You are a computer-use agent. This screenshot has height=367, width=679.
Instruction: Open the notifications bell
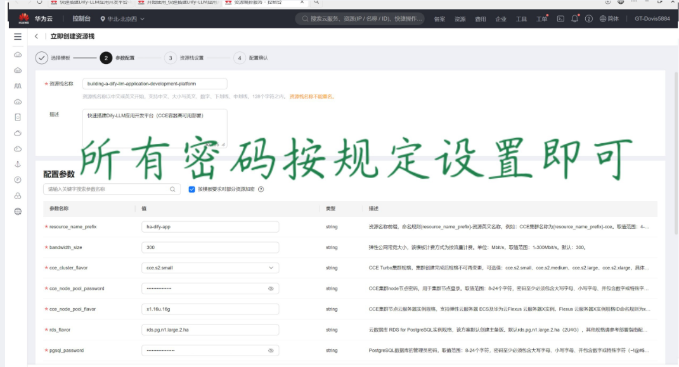click(x=574, y=19)
